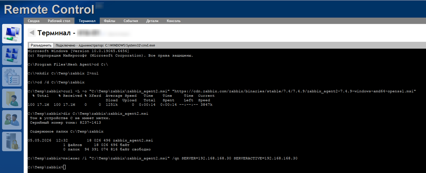Screen dimensions: 426x173
Task: Click the 05.05.2026 zabbix_agent2.msi file listing row
Action: pos(90,140)
